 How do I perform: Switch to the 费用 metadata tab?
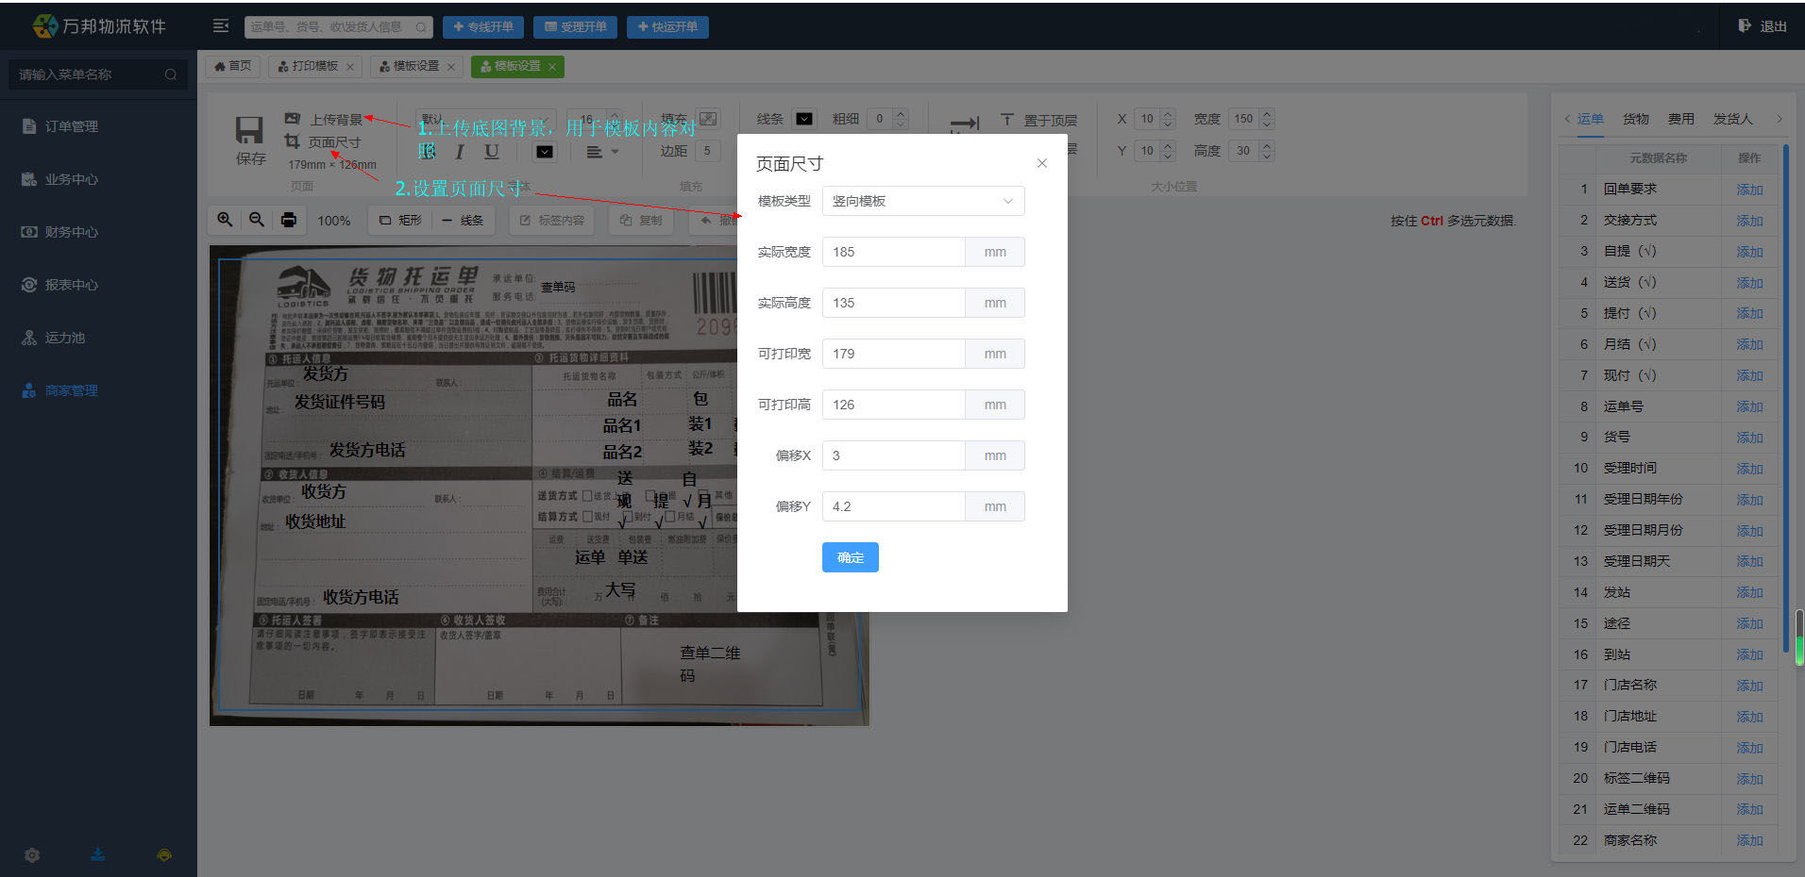(1681, 119)
